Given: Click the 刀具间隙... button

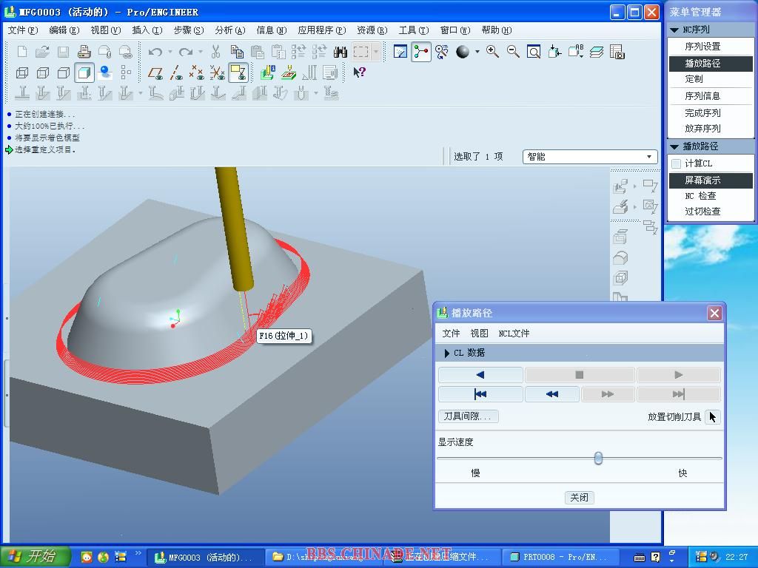Looking at the screenshot, I should [x=468, y=416].
